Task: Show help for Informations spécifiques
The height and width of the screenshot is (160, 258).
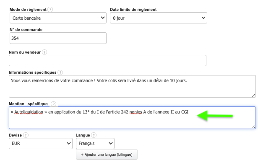Action: [x=60, y=72]
